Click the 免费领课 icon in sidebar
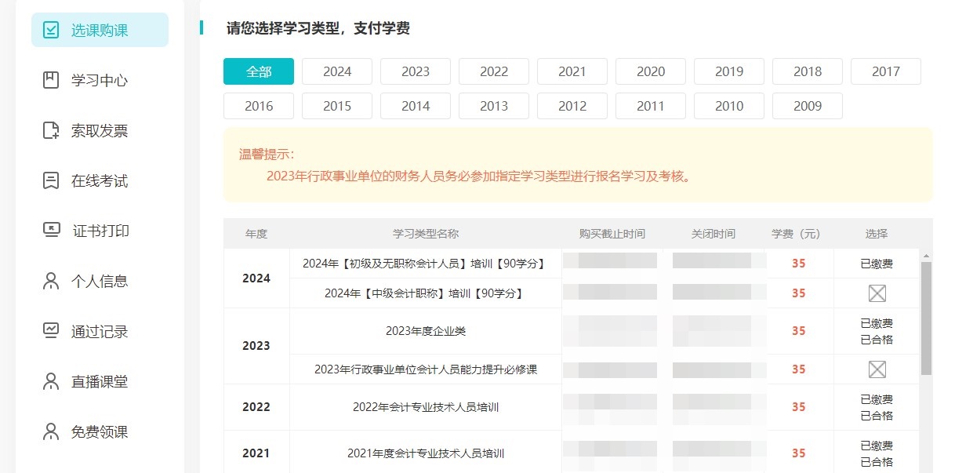 click(x=51, y=432)
